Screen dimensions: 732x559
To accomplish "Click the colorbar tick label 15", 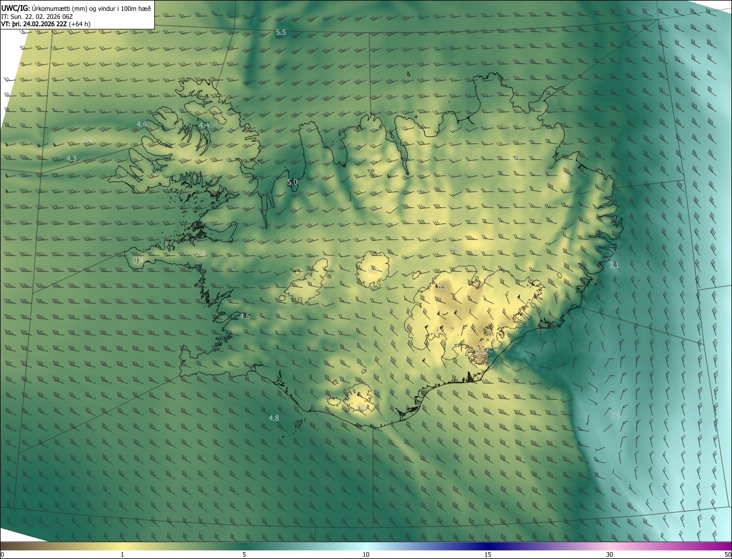I will [x=488, y=554].
